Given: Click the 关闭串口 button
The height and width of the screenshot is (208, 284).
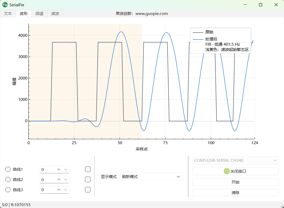Looking at the screenshot, I should pyautogui.click(x=235, y=171).
